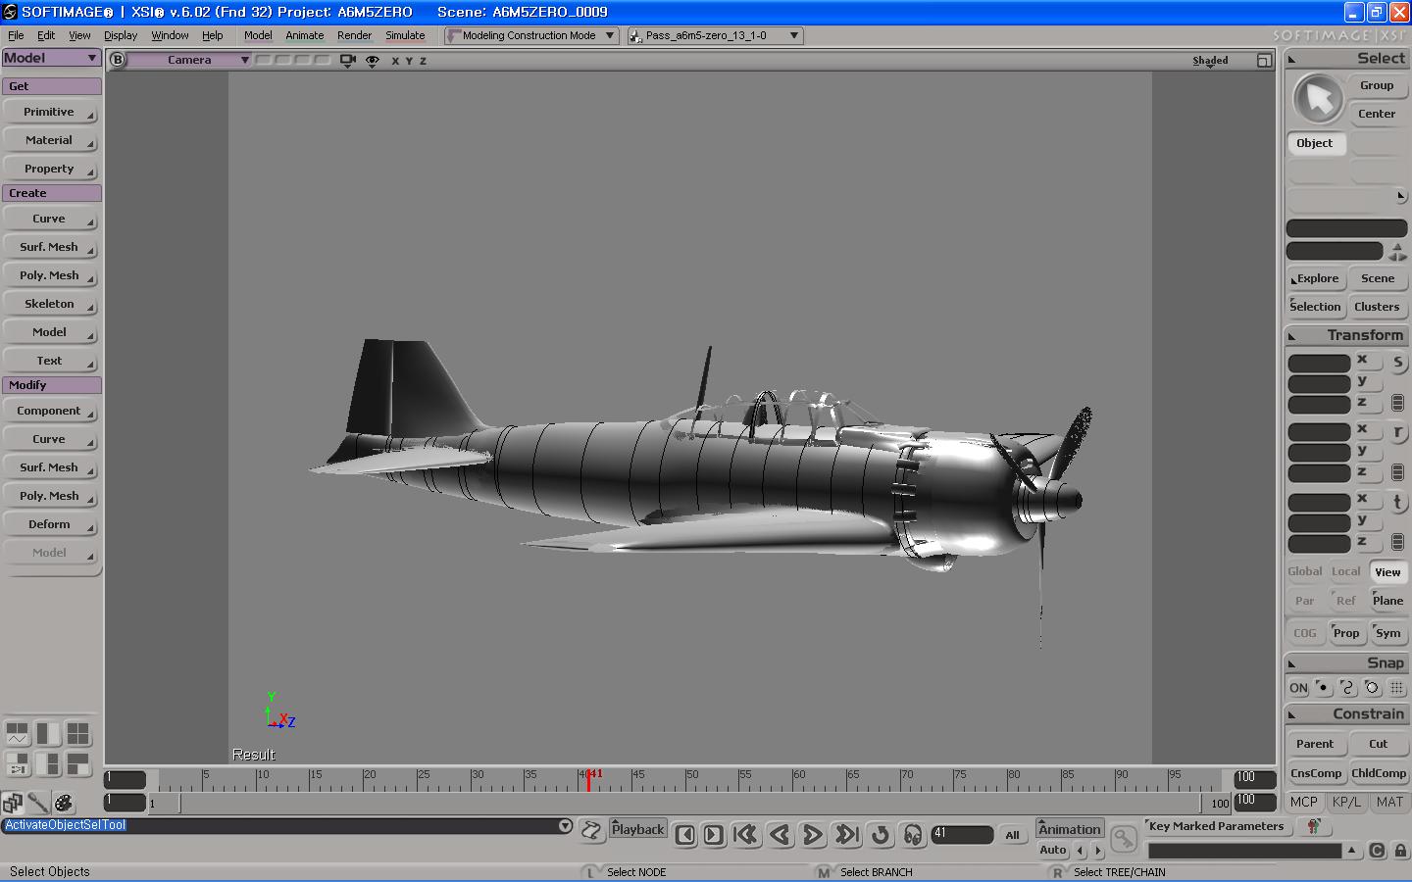This screenshot has width=1412, height=882.
Task: Toggle Auto key button
Action: coord(1053,851)
